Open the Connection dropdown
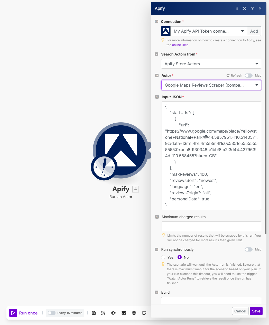 pos(209,31)
